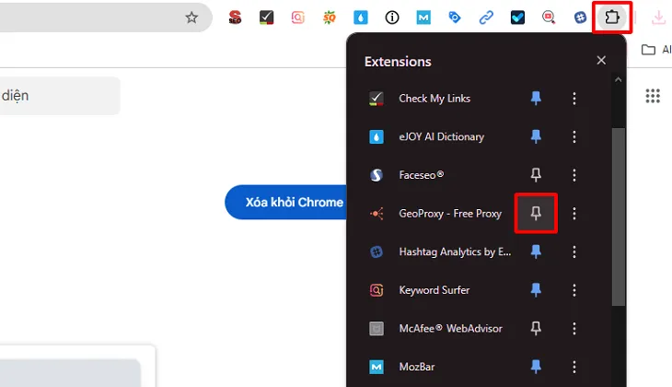Click the blue tag extension icon
Image resolution: width=672 pixels, height=387 pixels.
[455, 18]
